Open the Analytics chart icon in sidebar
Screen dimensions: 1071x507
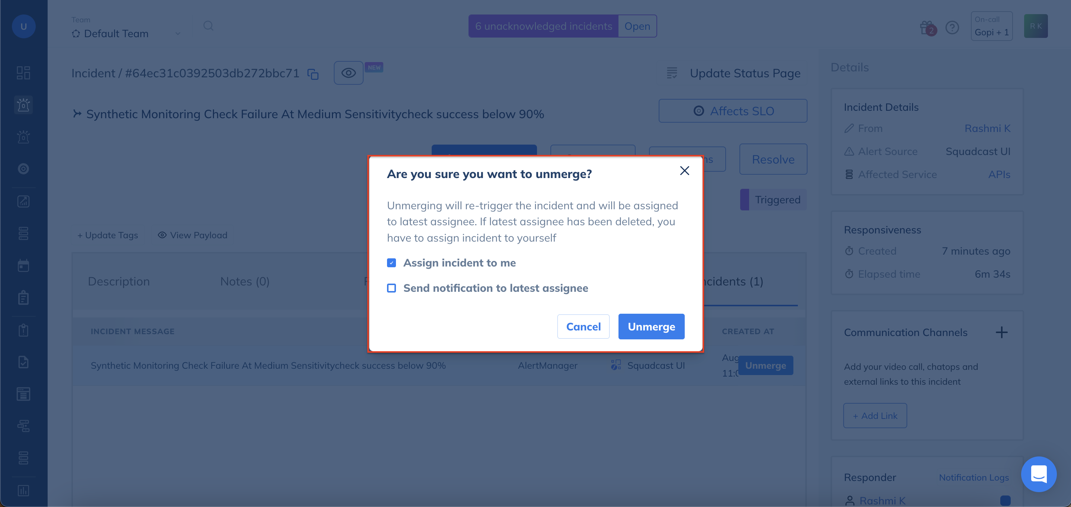[23, 201]
